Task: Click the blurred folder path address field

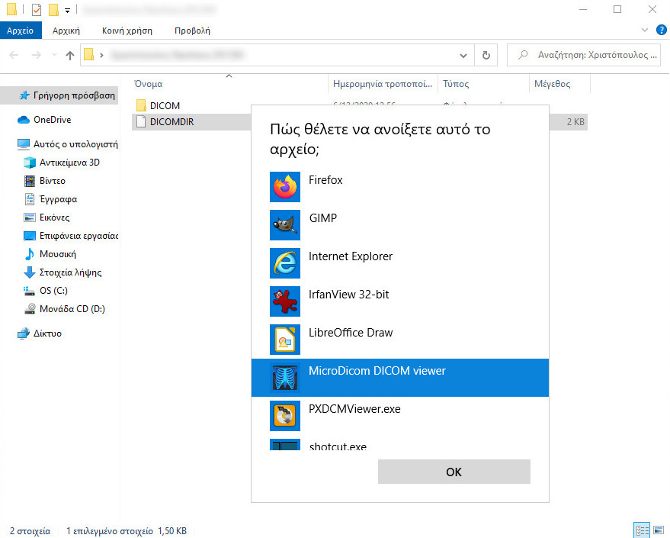Action: [277, 55]
